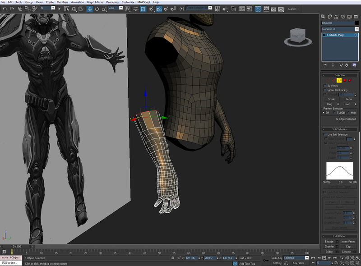Toggle the Angle Snap tool
The image size is (361, 266).
pos(159,9)
